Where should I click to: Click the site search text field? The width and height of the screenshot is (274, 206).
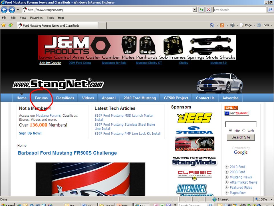coord(241,124)
